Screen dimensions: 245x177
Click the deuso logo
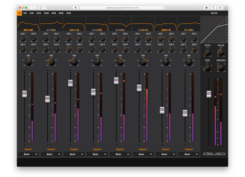click(214, 154)
